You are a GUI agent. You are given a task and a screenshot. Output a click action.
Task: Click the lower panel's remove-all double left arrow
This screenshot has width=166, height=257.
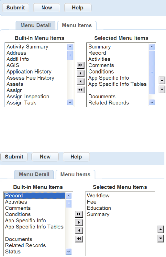(79, 239)
